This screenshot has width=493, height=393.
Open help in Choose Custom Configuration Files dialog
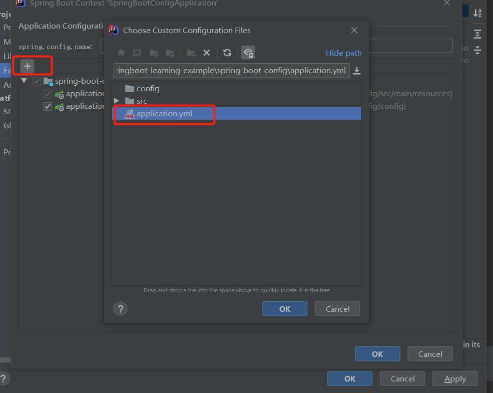[x=121, y=309]
